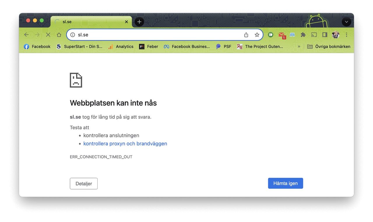Open a new tab with the plus button
The image size is (373, 222).
point(139,22)
